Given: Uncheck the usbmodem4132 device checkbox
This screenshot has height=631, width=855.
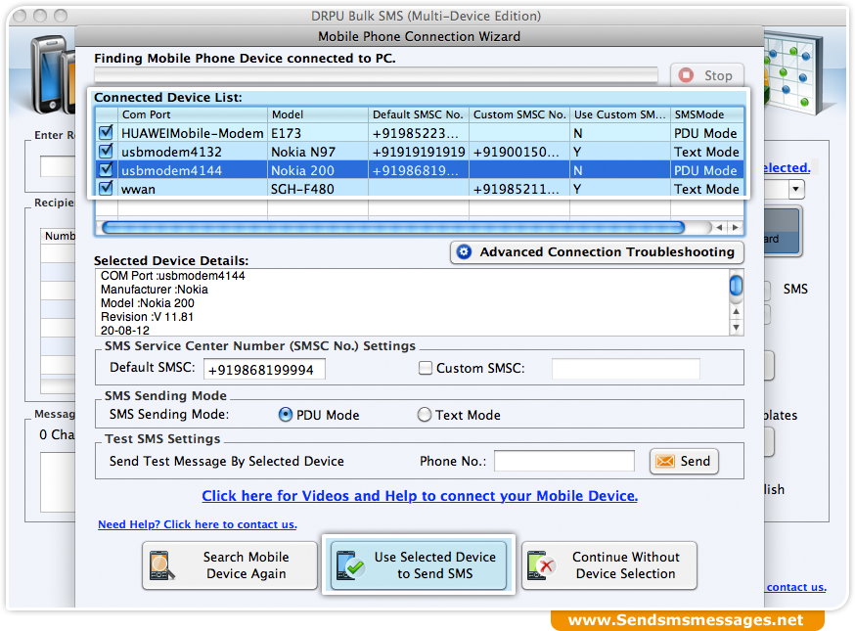Looking at the screenshot, I should click(106, 151).
